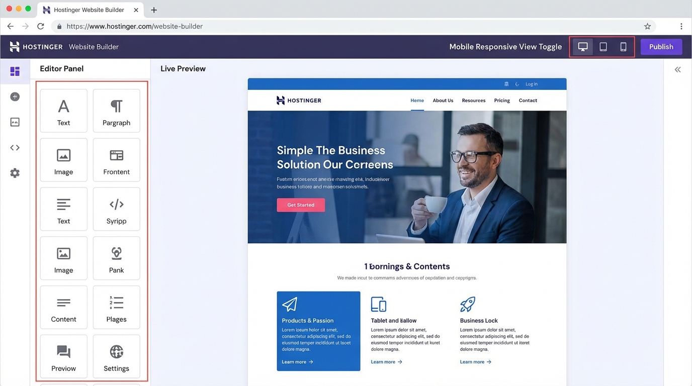This screenshot has height=386, width=692.
Task: Select the media/image icon in left sidebar
Action: pos(15,122)
